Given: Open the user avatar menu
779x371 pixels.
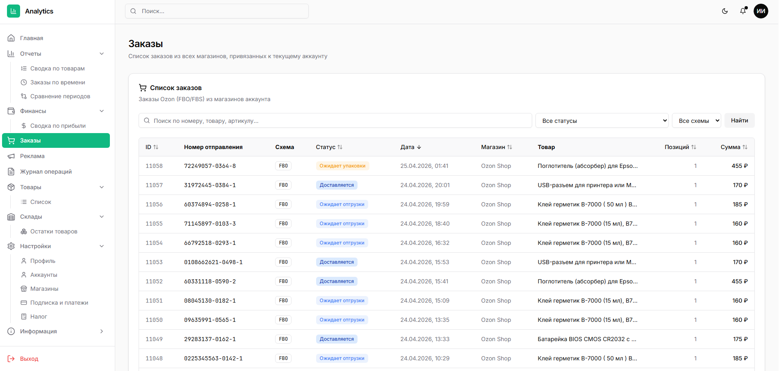Looking at the screenshot, I should pos(761,11).
